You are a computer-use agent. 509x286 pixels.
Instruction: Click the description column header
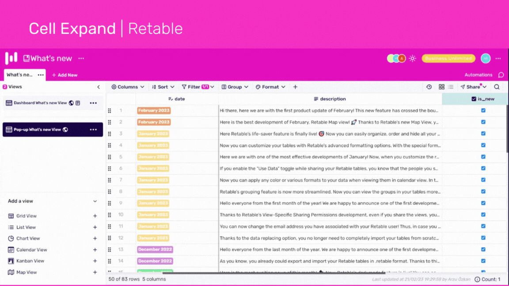[330, 99]
